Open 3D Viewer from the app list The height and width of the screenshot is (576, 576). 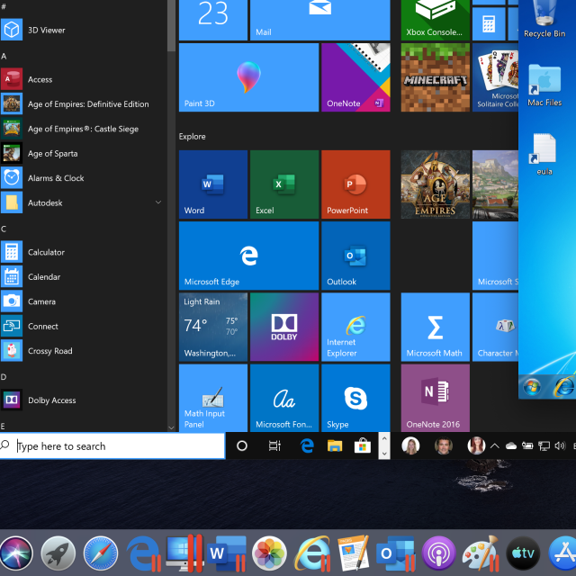(x=83, y=30)
